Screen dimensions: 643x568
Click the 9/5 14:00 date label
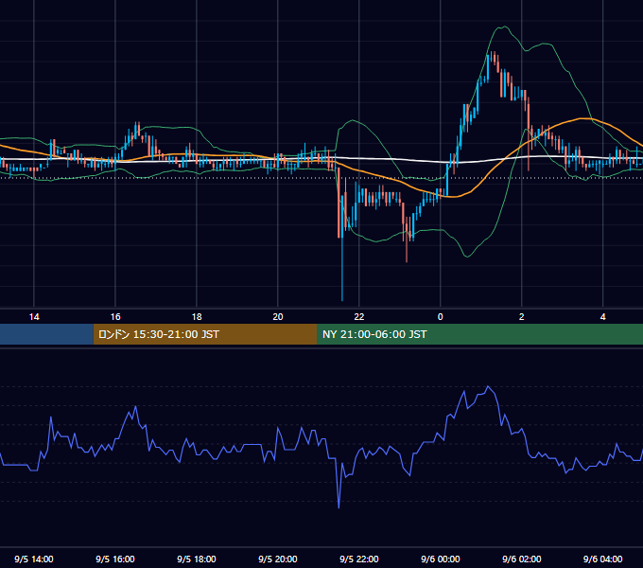click(x=34, y=559)
